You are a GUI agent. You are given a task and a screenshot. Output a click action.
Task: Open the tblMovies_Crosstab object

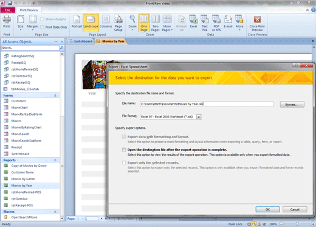pos(25,89)
